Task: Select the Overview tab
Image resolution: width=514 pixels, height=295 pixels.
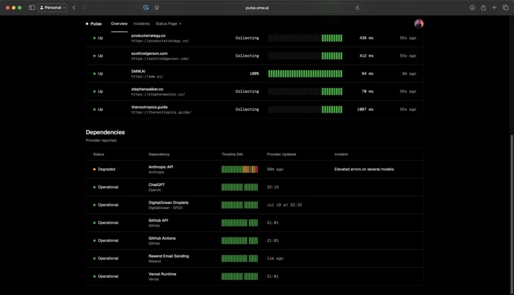Action: (x=119, y=24)
